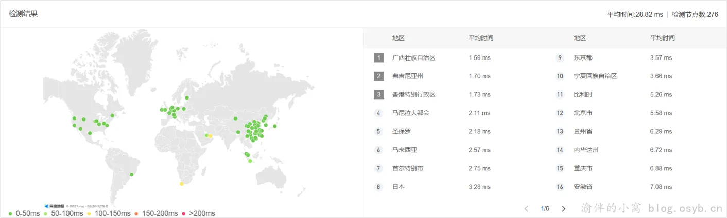Select the 东京都 region name

583,58
